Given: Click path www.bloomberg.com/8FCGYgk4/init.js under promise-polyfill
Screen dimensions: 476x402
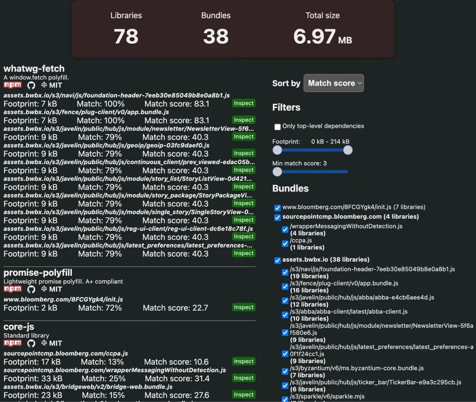Looking at the screenshot, I should [x=63, y=299].
